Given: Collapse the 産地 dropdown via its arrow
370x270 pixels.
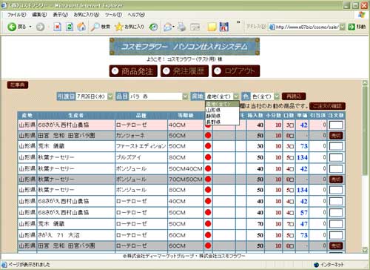Looking at the screenshot, I should pos(236,96).
